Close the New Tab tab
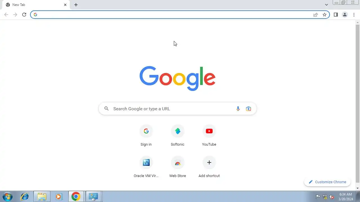Screen dimensions: 360x202 (x=65, y=5)
